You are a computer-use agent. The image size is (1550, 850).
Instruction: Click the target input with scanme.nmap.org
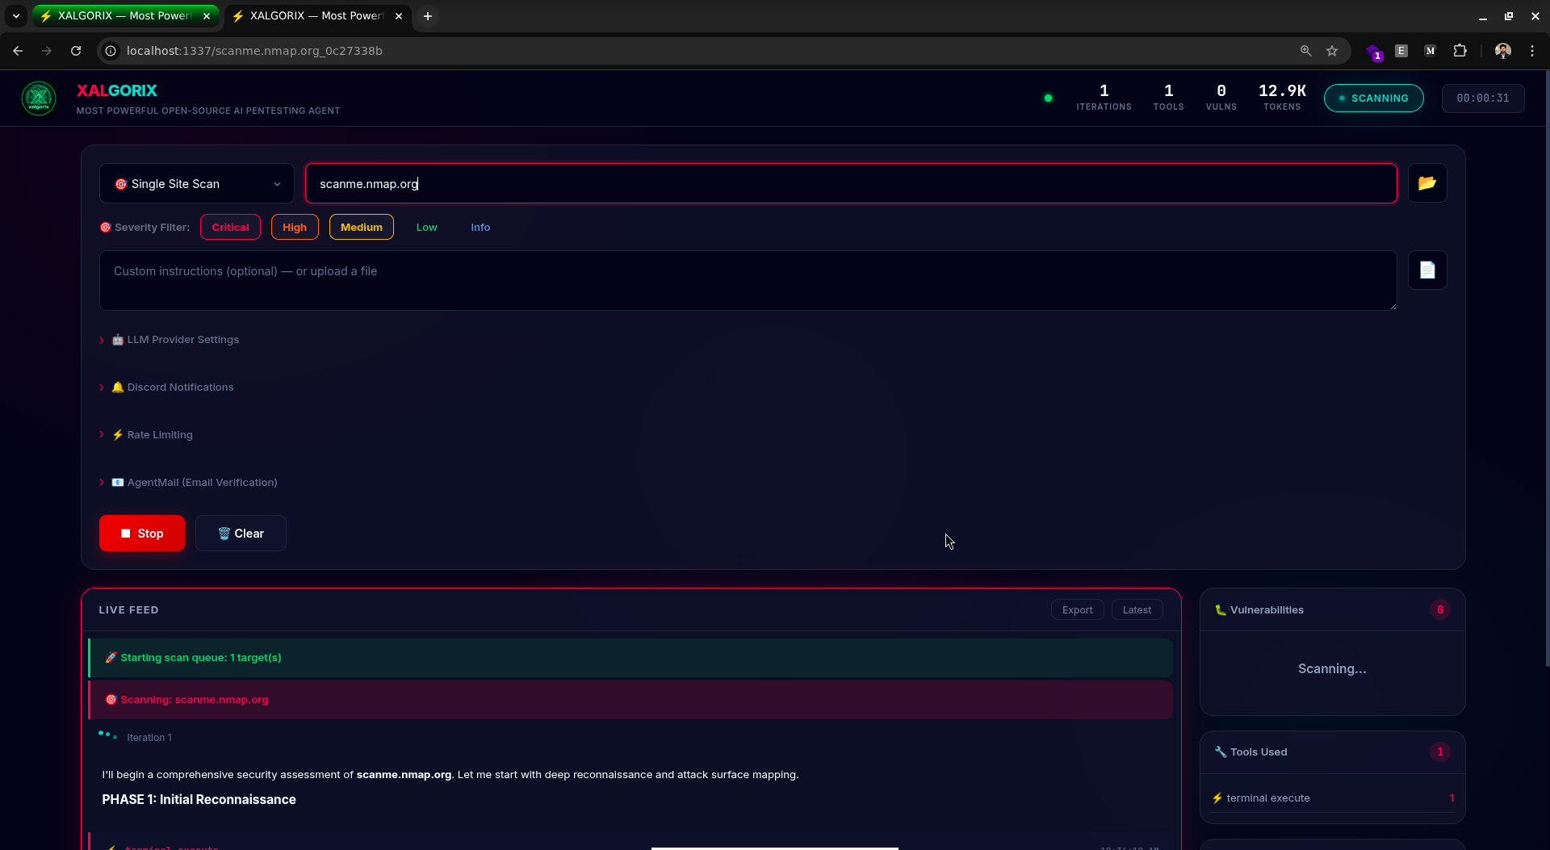[x=851, y=184]
